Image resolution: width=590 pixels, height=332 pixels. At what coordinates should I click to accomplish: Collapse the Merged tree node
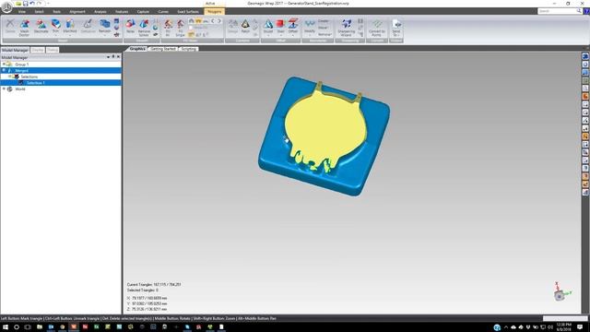tap(4, 70)
